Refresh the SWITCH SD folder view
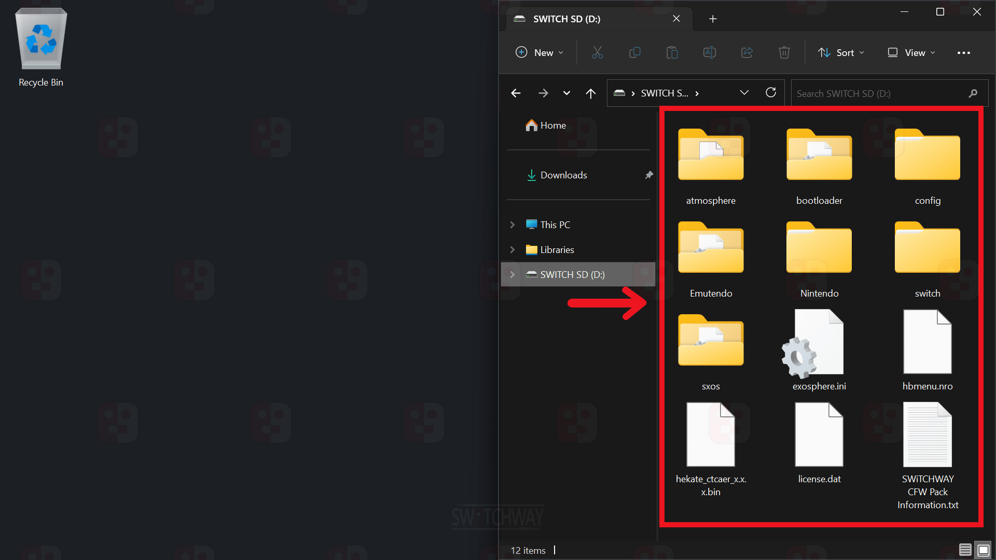This screenshot has width=996, height=560. pyautogui.click(x=771, y=93)
